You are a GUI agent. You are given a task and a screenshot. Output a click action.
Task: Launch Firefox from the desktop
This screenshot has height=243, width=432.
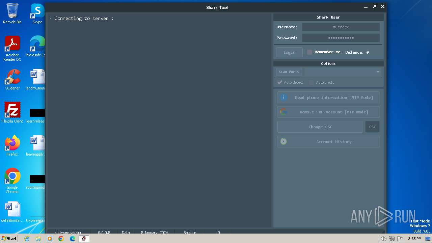(12, 146)
